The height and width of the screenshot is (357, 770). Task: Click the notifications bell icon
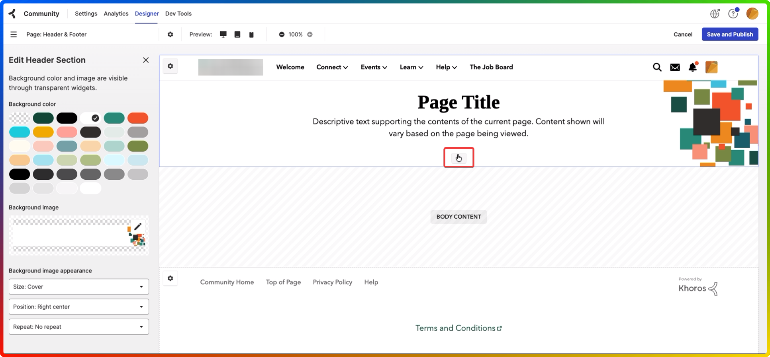tap(693, 67)
